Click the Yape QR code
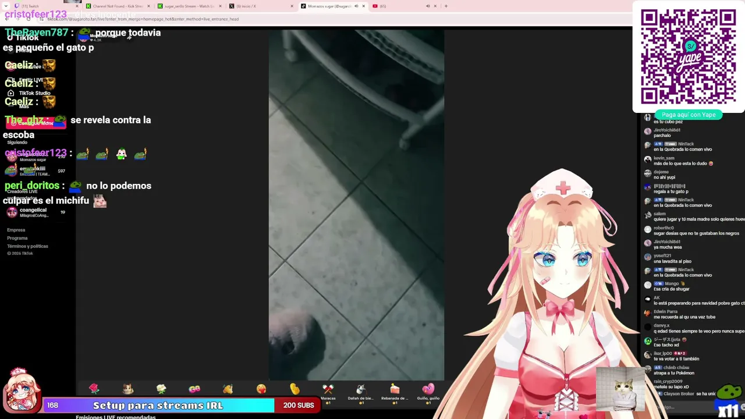Screen dimensions: 745x419 click(x=689, y=56)
